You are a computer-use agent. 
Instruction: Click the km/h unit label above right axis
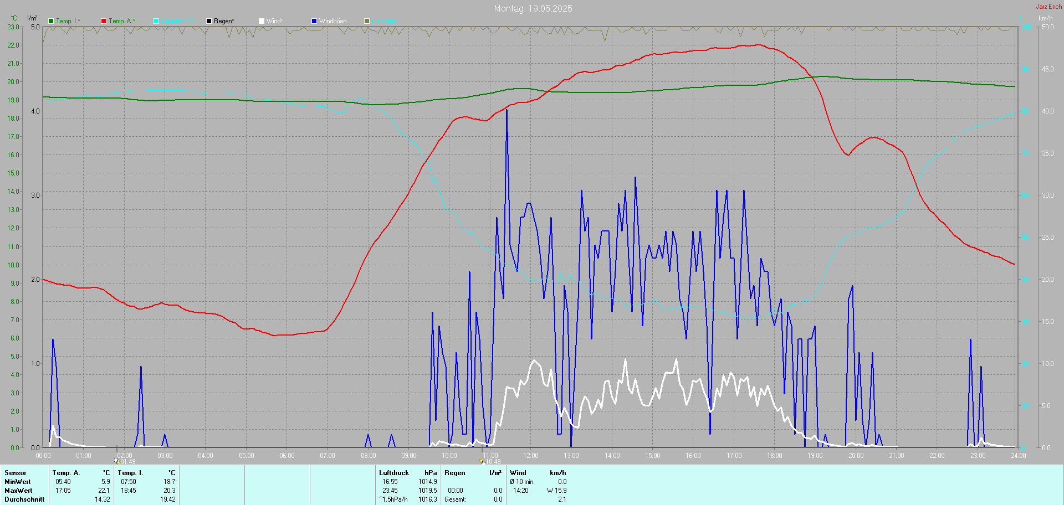click(1045, 18)
